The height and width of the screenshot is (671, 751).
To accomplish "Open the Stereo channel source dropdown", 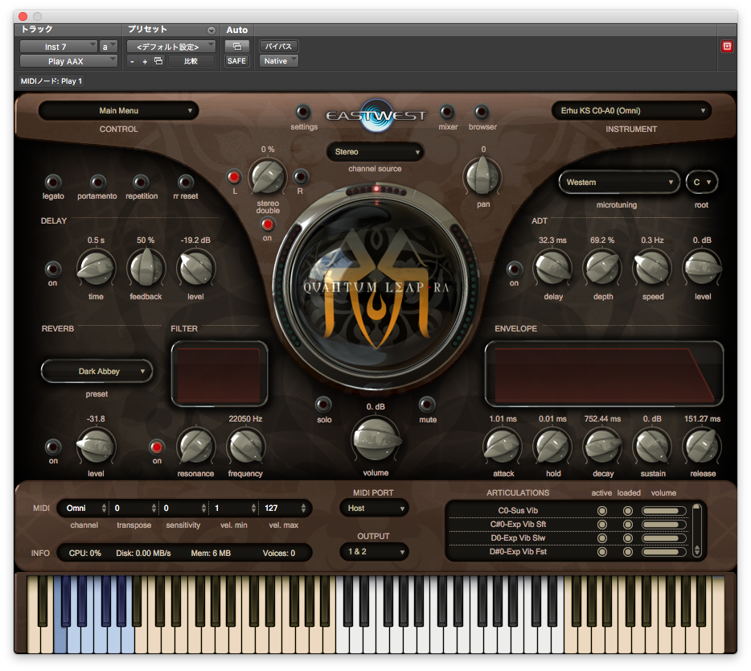I will coord(375,152).
